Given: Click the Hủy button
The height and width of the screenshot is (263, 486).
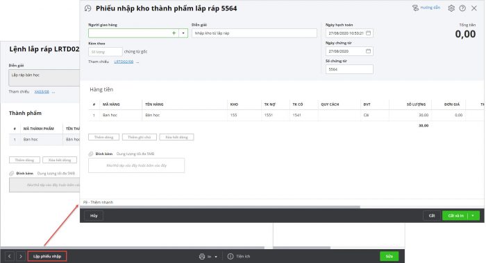Looking at the screenshot, I should (x=94, y=216).
